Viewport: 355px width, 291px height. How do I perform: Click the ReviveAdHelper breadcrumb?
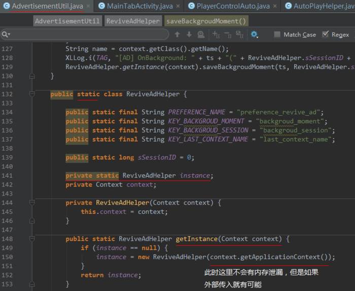point(133,21)
